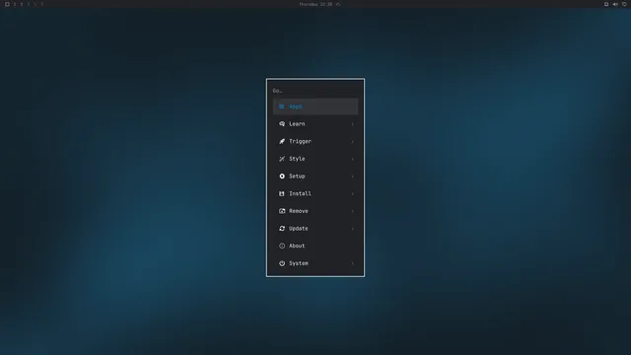Open the Learn menu entry

click(315, 124)
